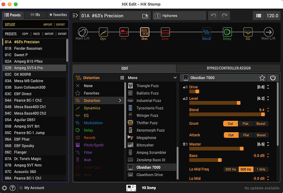283x193 pixels.
Task: Click the 120.0 tempo field
Action: pos(272,16)
